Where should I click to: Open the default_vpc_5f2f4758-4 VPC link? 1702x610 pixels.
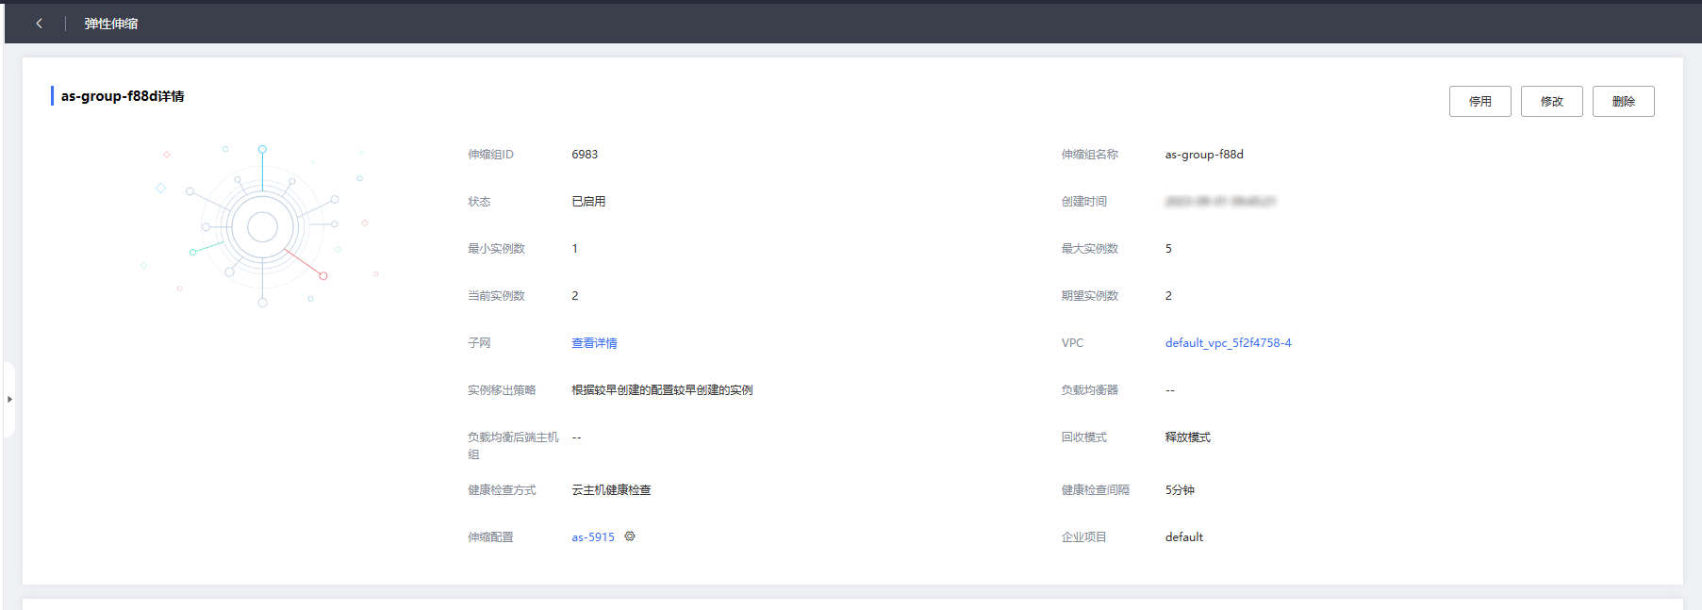(1228, 343)
